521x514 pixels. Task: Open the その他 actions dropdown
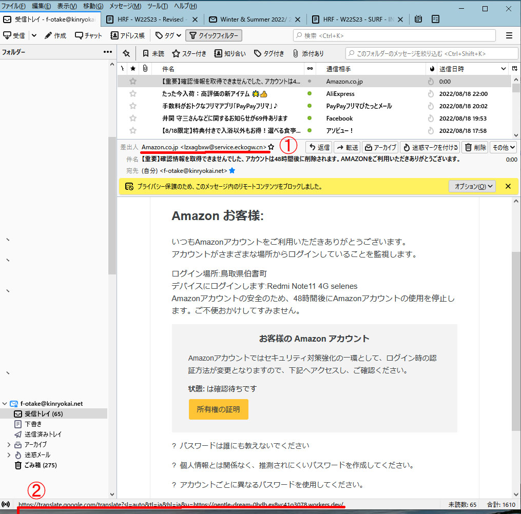[x=504, y=147]
